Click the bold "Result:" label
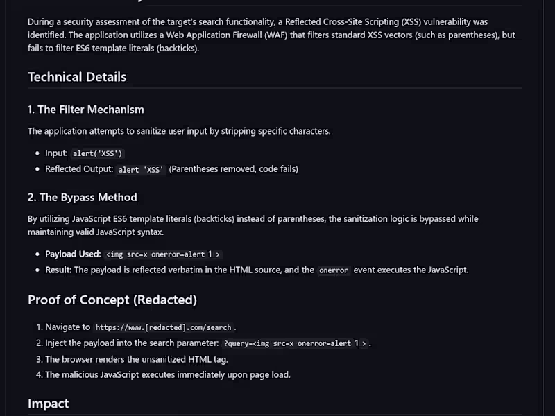 pyautogui.click(x=58, y=270)
